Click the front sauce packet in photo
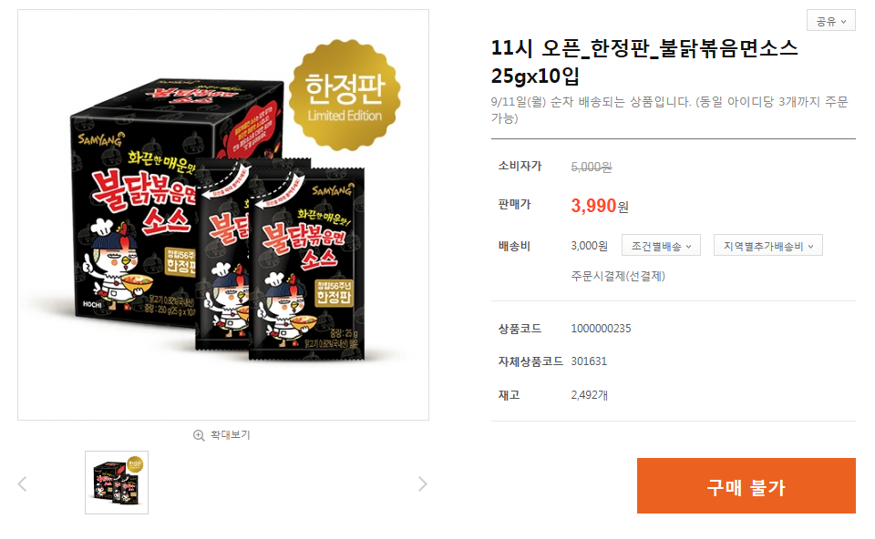 (307, 262)
